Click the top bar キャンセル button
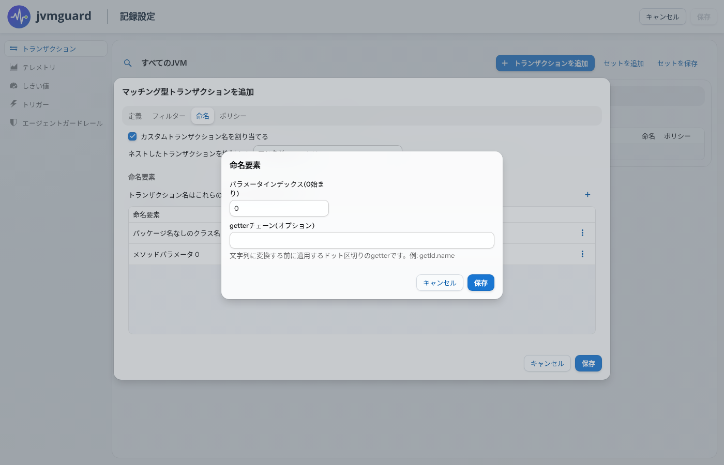This screenshot has width=724, height=465. point(662,17)
